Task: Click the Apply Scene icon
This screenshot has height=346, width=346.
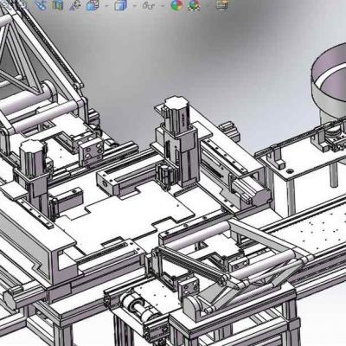Action: pos(195,4)
